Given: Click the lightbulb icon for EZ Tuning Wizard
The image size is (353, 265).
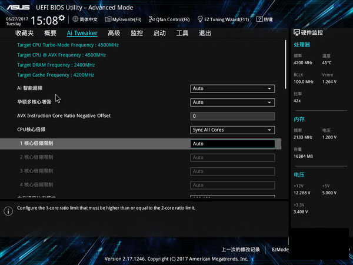Looking at the screenshot, I should pyautogui.click(x=200, y=19).
